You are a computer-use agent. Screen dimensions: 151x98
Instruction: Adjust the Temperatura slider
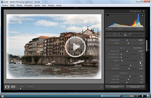(127, 40)
